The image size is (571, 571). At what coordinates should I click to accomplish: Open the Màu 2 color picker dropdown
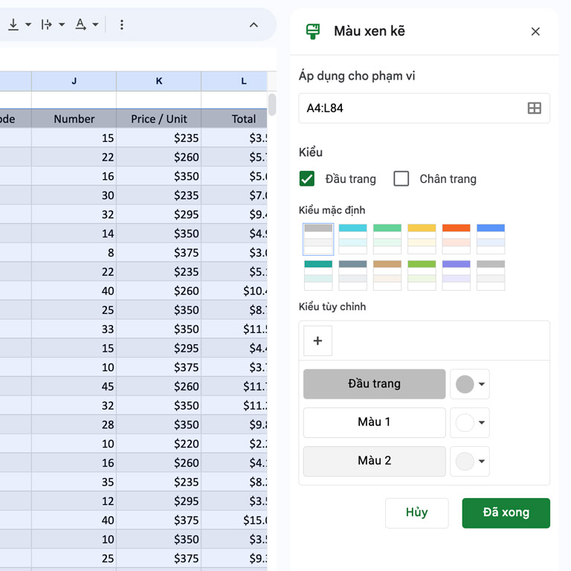tap(470, 462)
